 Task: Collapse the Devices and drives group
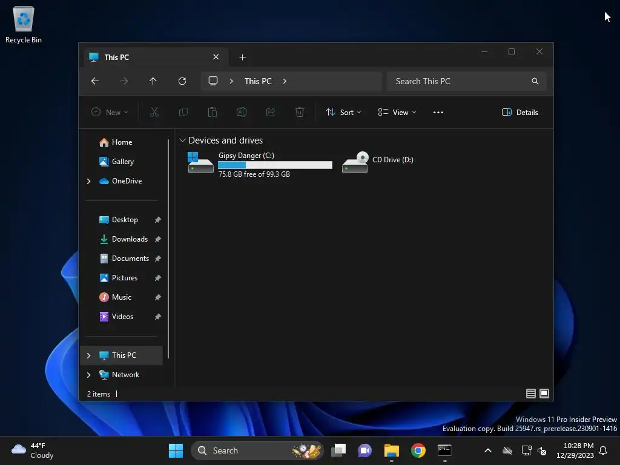182,140
